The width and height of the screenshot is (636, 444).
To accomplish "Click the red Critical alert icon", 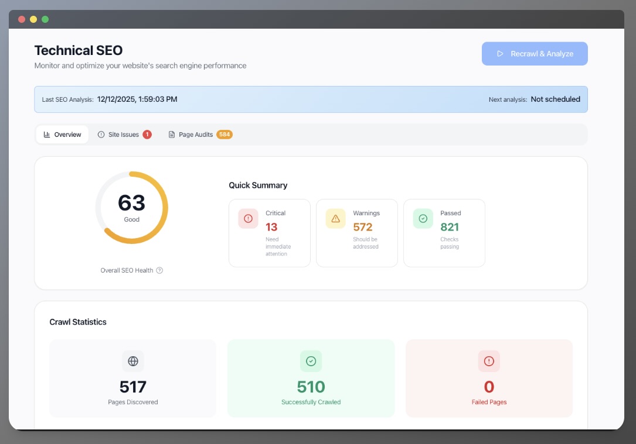I will [x=247, y=218].
